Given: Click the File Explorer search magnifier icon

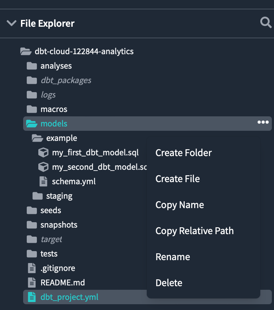Looking at the screenshot, I should pos(266,23).
